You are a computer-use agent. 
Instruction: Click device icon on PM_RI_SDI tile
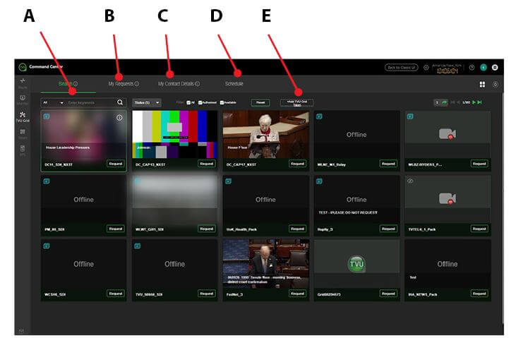pos(47,181)
